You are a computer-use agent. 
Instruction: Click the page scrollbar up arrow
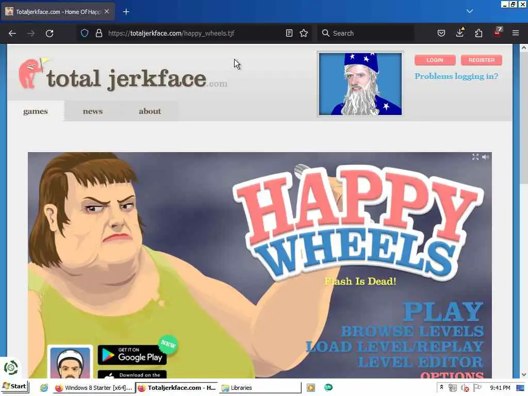(x=524, y=48)
